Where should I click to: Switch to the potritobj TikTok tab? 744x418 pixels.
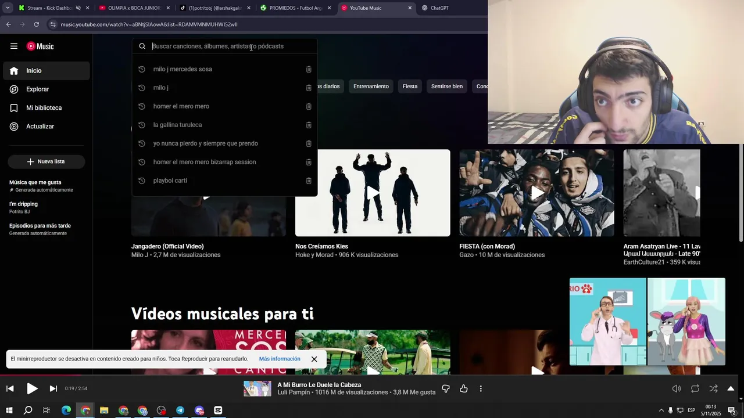click(214, 8)
